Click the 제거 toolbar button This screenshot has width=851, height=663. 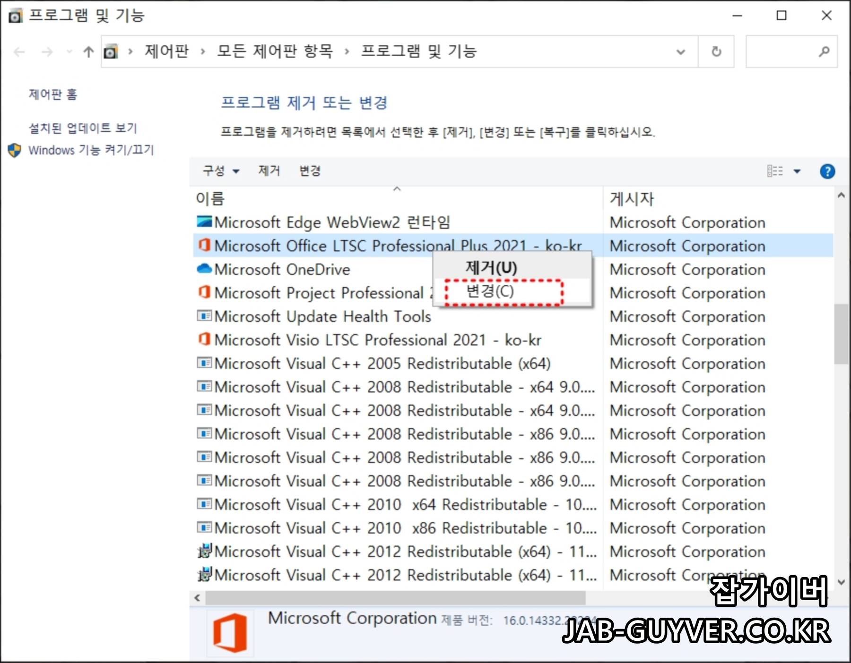click(269, 170)
